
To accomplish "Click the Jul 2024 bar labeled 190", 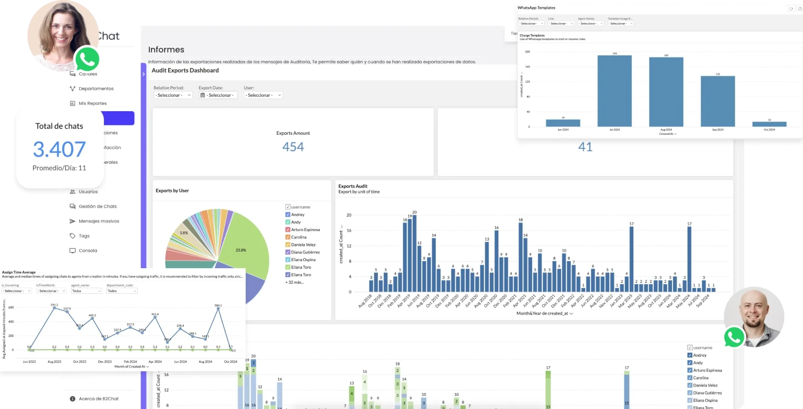I will click(614, 91).
